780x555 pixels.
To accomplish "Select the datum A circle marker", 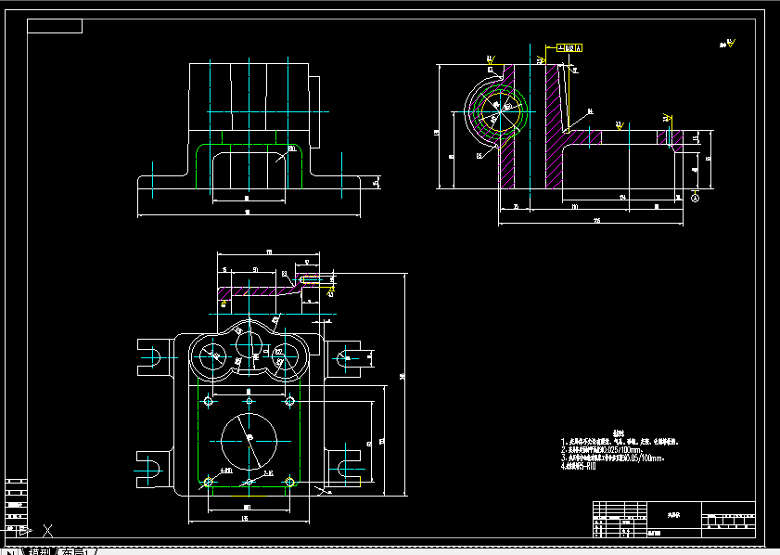I will click(x=695, y=198).
